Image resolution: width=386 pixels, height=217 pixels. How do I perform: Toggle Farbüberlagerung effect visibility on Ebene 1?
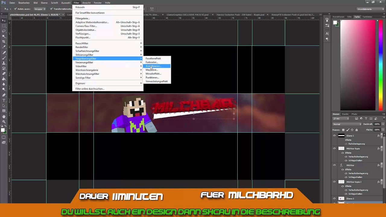pyautogui.click(x=346, y=144)
